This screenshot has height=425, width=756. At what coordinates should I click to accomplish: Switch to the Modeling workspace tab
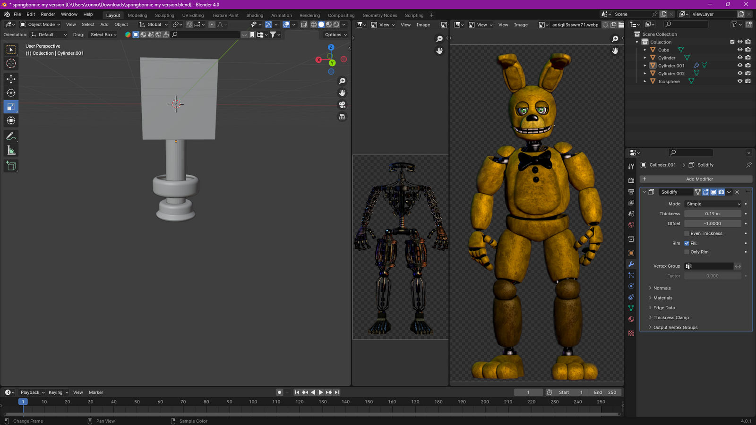click(x=137, y=15)
